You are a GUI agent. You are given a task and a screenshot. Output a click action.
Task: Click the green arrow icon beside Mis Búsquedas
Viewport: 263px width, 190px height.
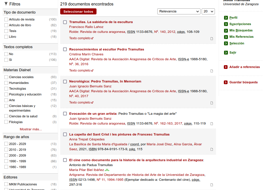226,30
